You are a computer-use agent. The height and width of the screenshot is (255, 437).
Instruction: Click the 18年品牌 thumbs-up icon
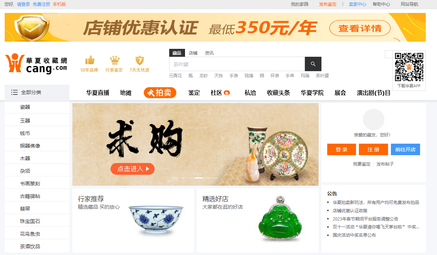pyautogui.click(x=90, y=60)
